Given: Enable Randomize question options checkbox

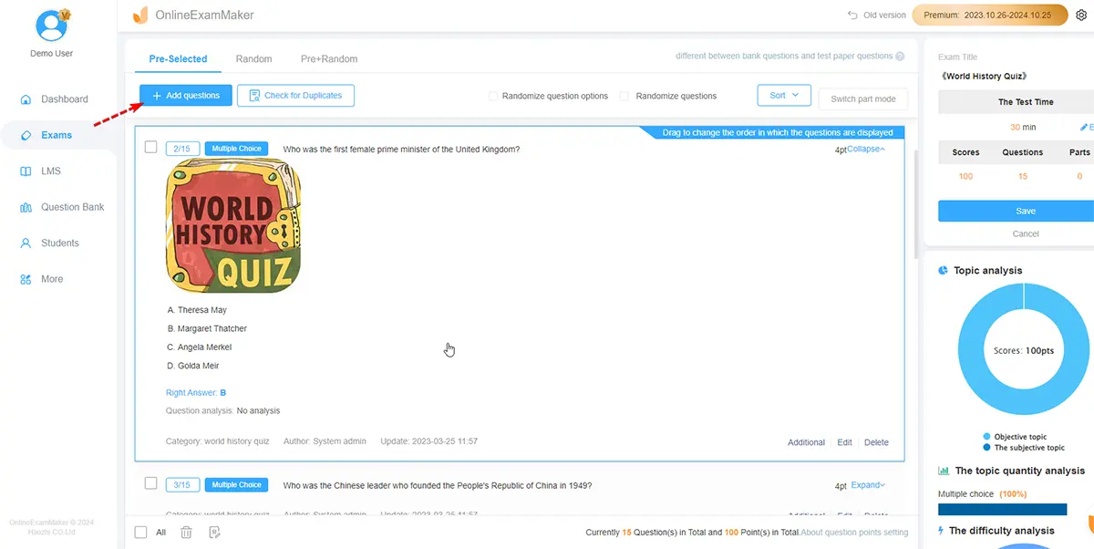Looking at the screenshot, I should 493,96.
